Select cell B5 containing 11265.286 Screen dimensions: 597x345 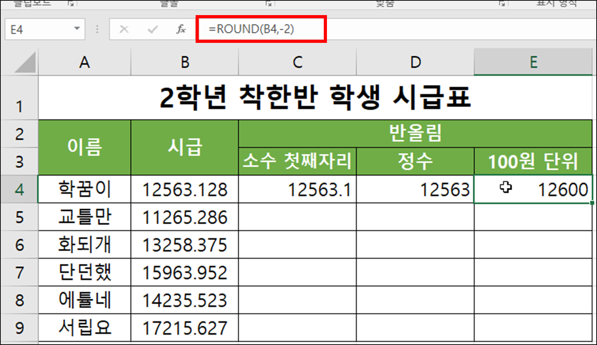click(x=184, y=217)
